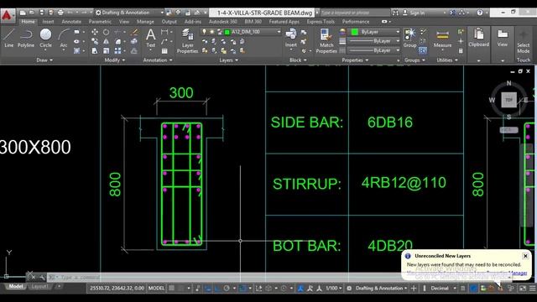The width and height of the screenshot is (537, 302).
Task: Click the Select Mode touch button
Action: coord(524,41)
